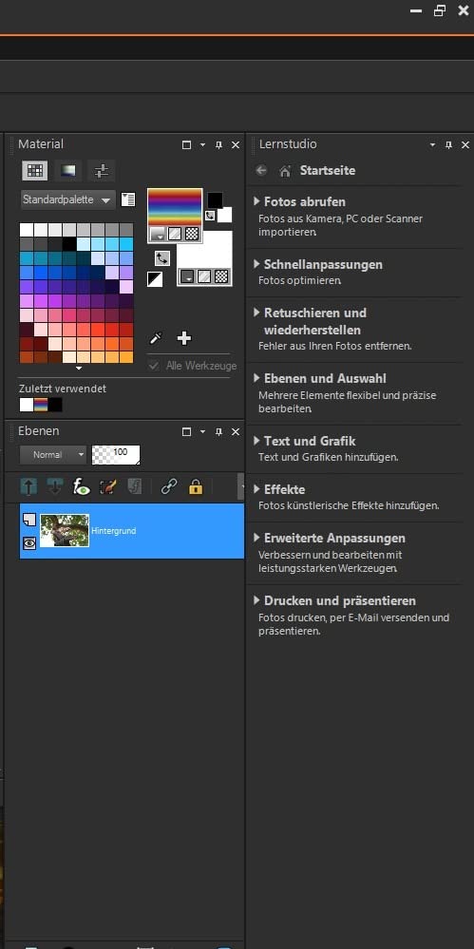This screenshot has width=474, height=949.
Task: Toggle background transparent button
Action: 221,276
